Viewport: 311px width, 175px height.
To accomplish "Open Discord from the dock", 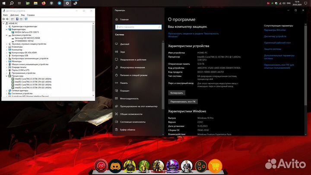I will (x=115, y=166).
